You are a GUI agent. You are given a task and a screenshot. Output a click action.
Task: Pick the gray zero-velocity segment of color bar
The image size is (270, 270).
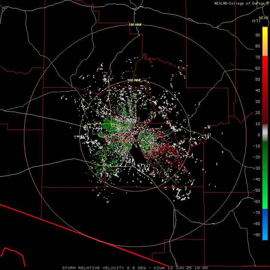[265, 133]
